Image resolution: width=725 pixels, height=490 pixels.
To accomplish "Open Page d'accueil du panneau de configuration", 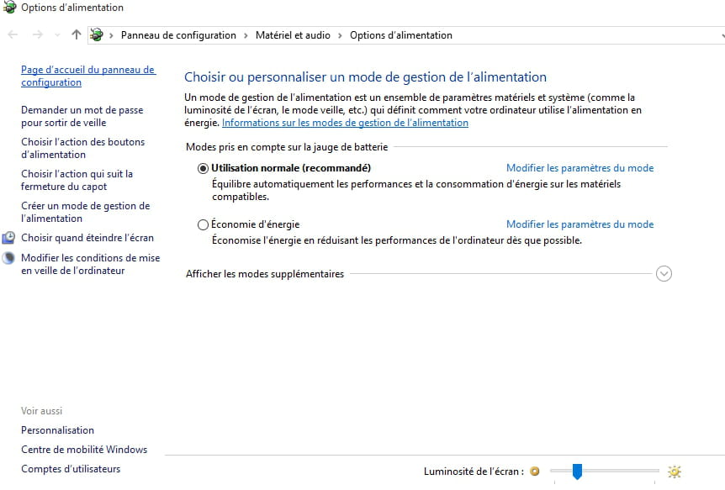I will pos(88,76).
